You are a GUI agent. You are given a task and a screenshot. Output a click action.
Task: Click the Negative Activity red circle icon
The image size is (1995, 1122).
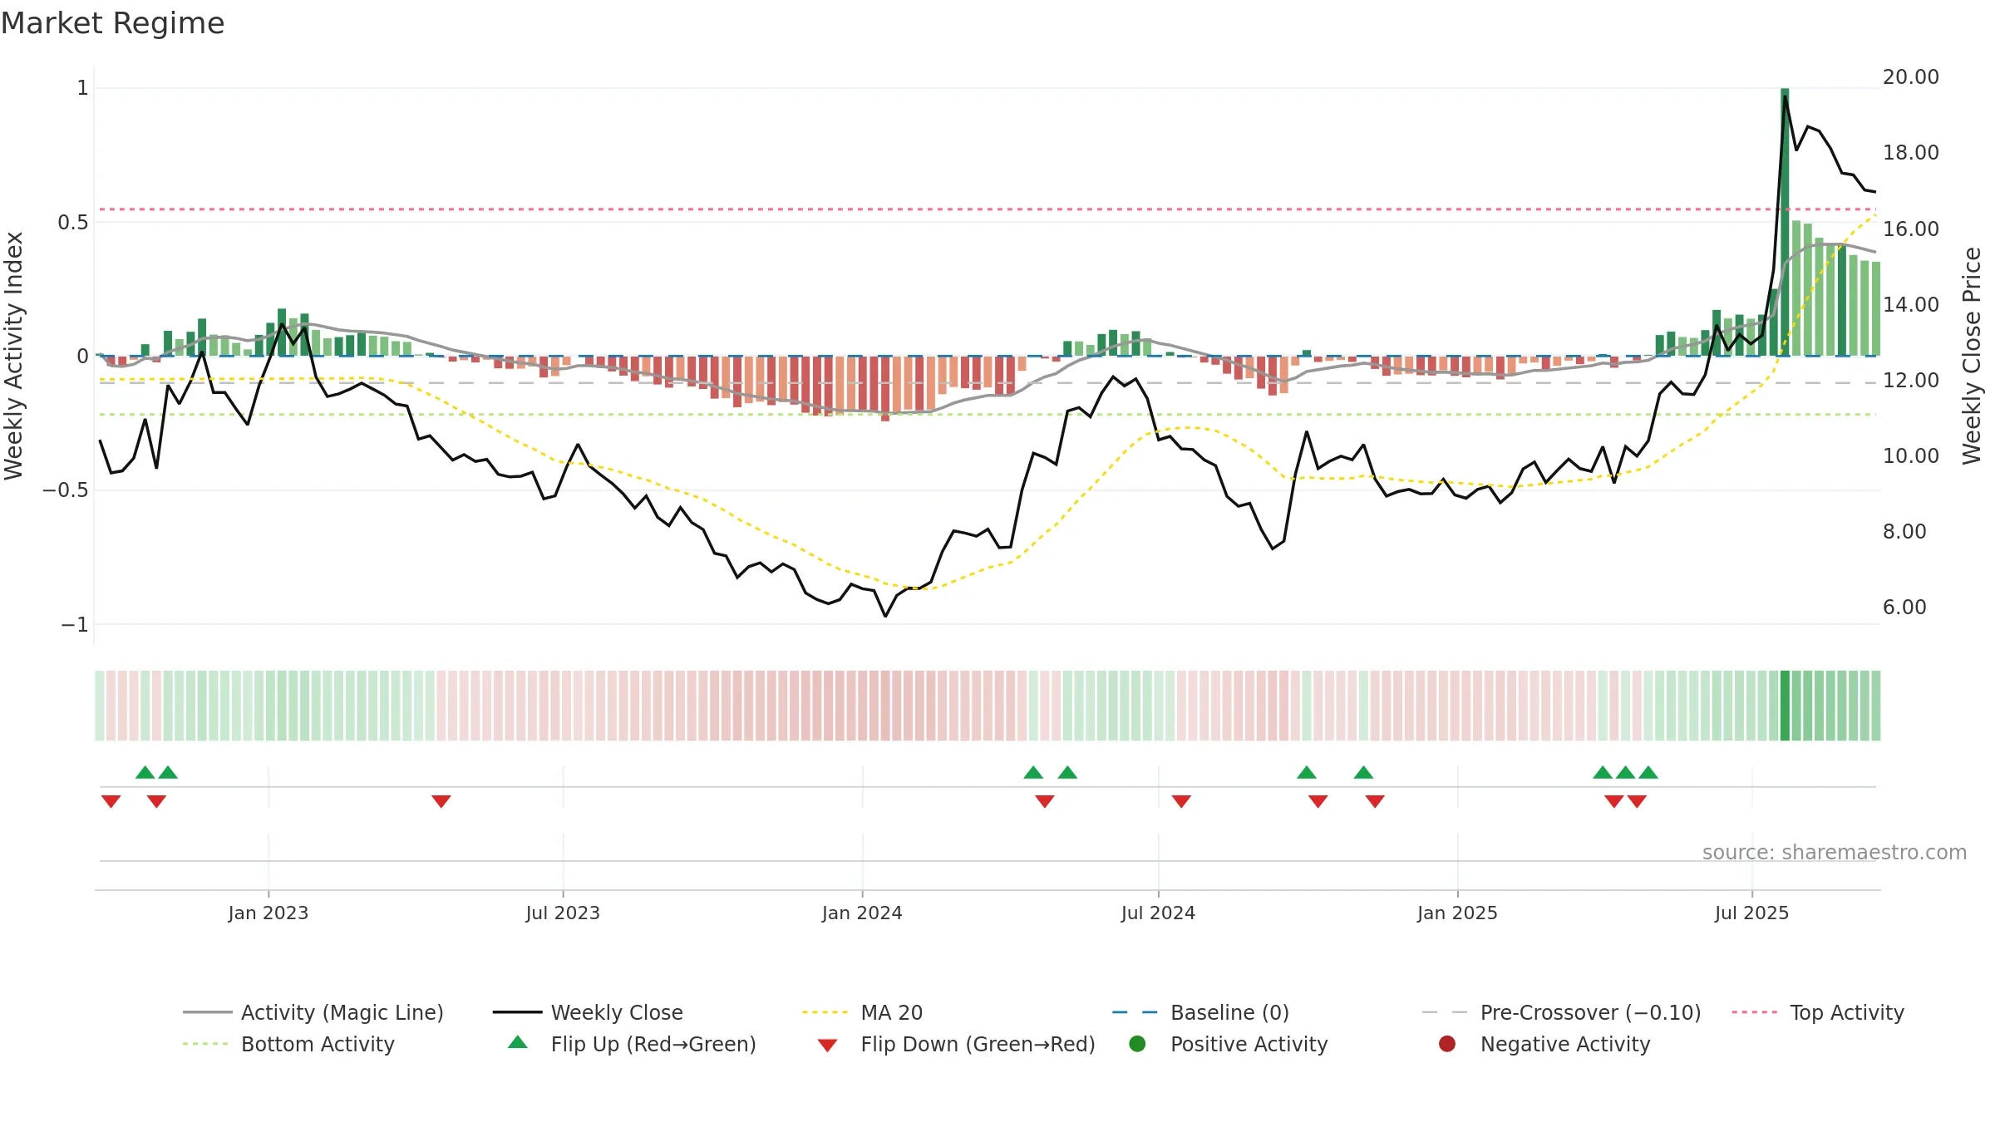1447,1044
